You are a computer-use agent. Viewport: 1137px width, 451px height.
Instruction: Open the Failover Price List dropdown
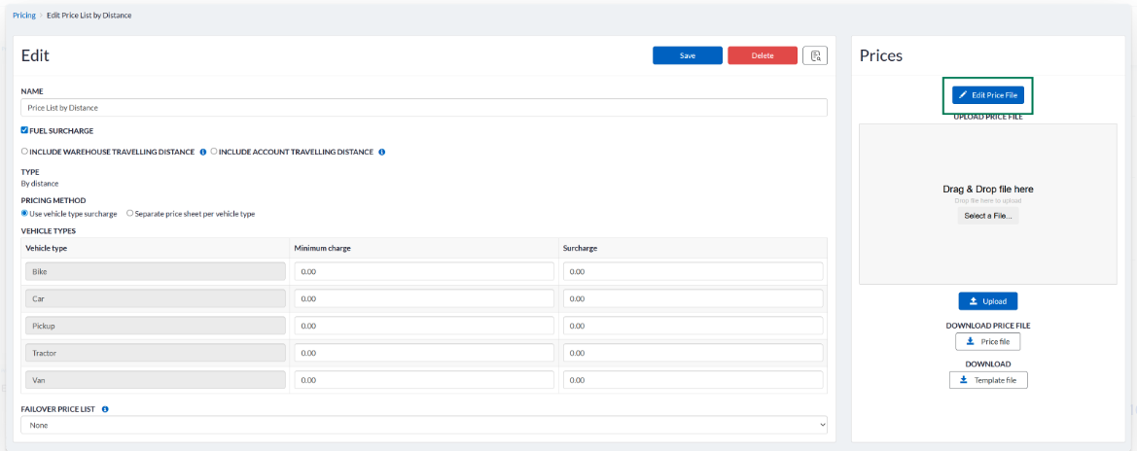424,425
